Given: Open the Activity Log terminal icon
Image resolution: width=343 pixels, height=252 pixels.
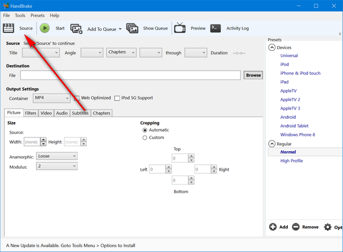Looking at the screenshot, I should tap(215, 28).
